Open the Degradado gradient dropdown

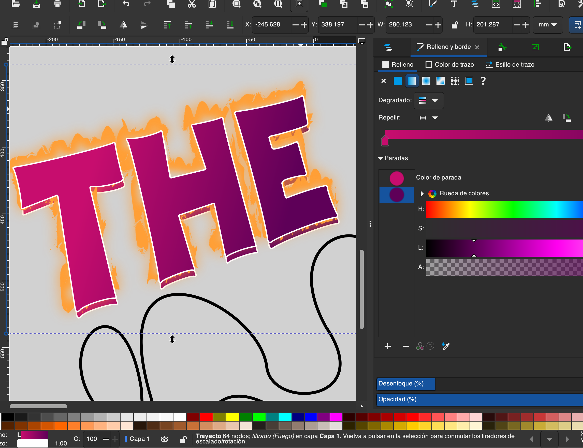(429, 100)
